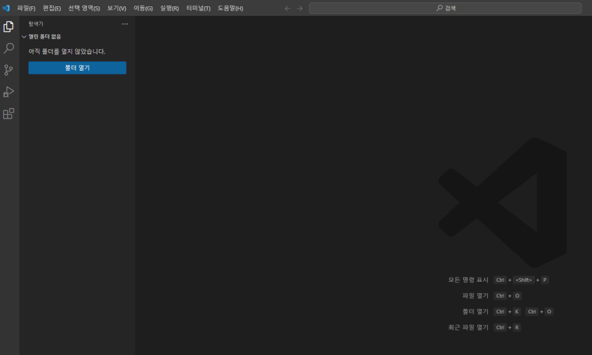Open Source Control view in activity bar

8,70
